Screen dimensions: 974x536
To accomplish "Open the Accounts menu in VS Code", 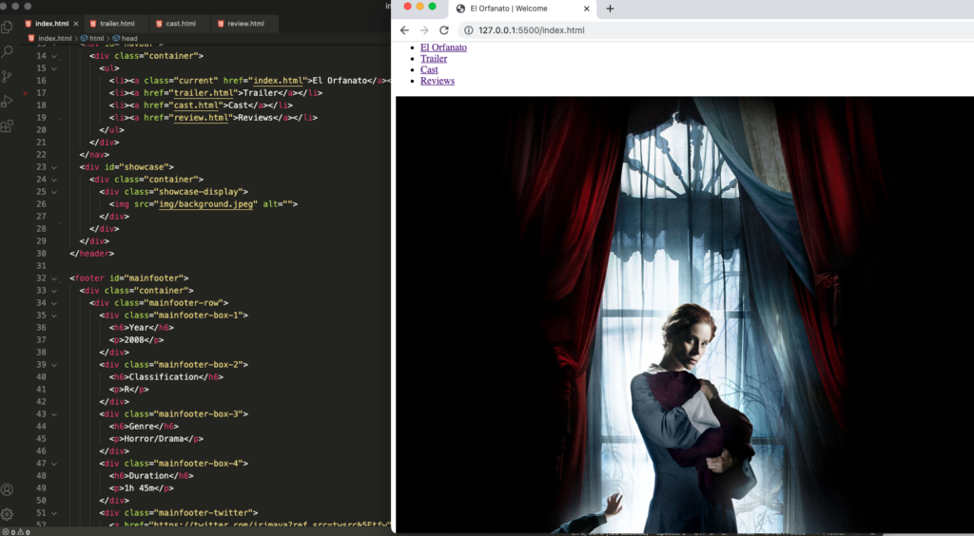I will pyautogui.click(x=7, y=489).
